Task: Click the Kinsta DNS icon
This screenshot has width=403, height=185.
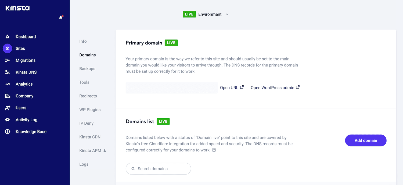Action: (8, 72)
